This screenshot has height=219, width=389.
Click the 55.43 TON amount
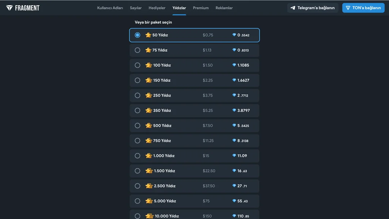(242, 201)
